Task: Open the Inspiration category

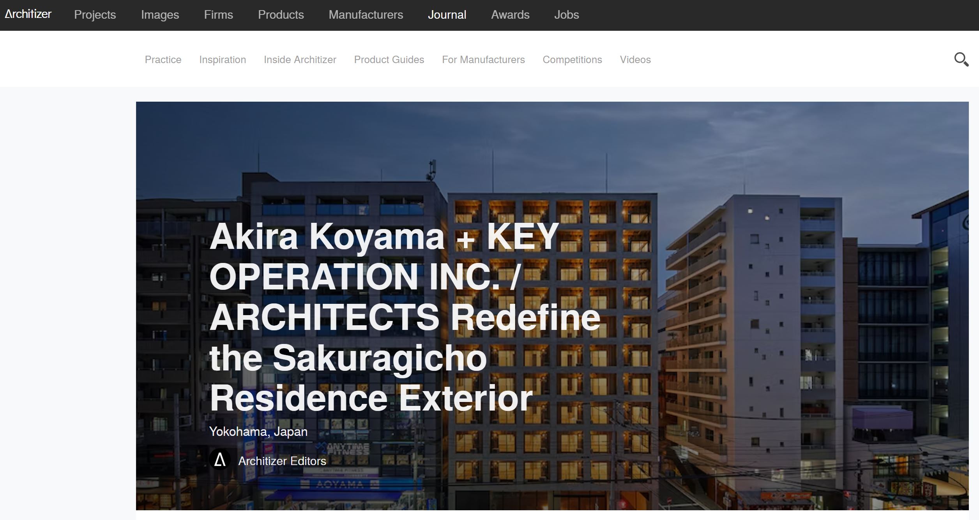Action: click(x=223, y=60)
